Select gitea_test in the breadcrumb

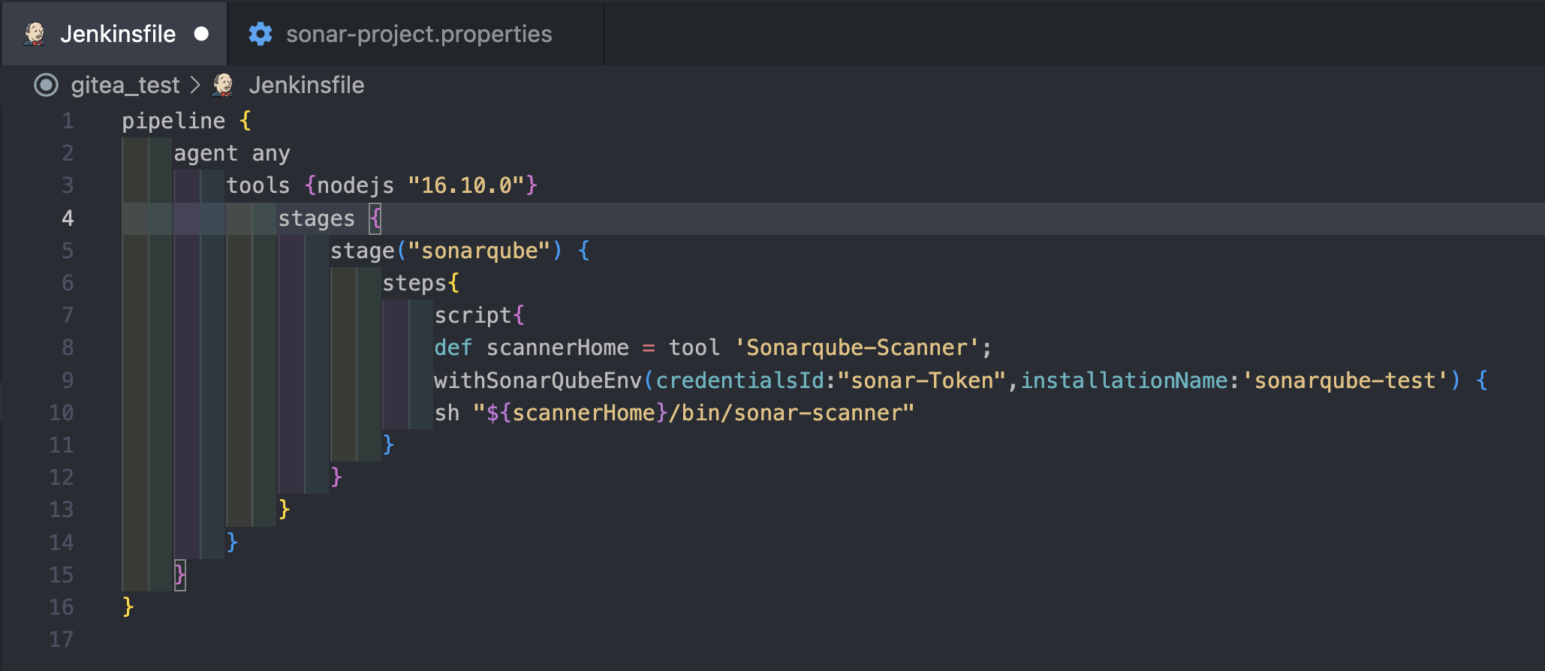(x=125, y=85)
